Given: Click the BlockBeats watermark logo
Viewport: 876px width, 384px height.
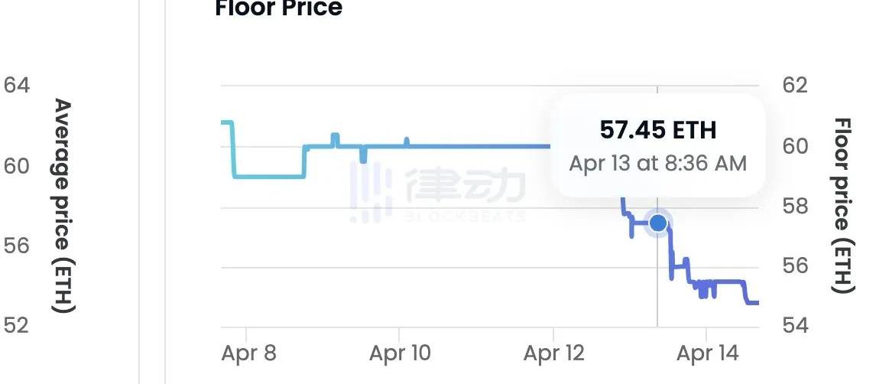Looking at the screenshot, I should coord(438,191).
